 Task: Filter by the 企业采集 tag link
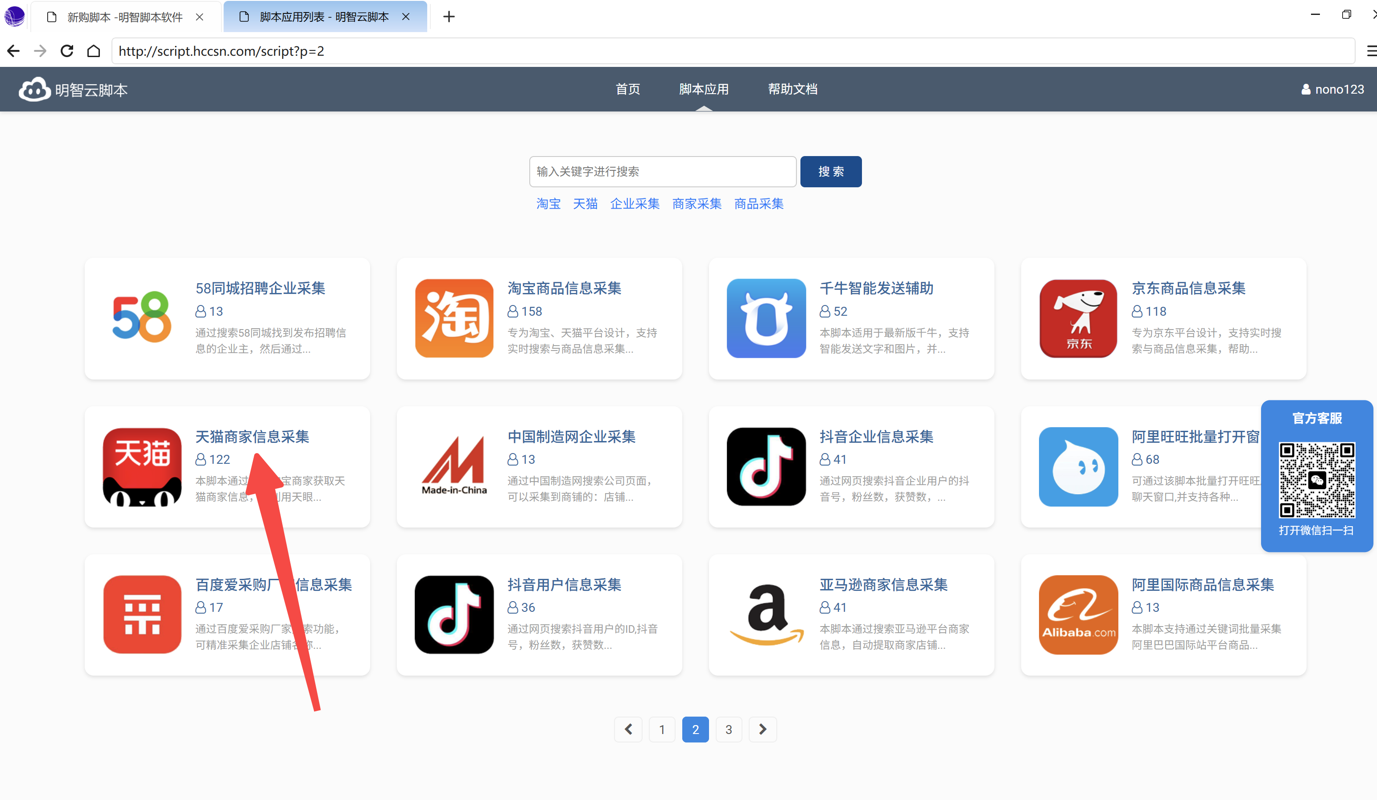click(x=635, y=204)
